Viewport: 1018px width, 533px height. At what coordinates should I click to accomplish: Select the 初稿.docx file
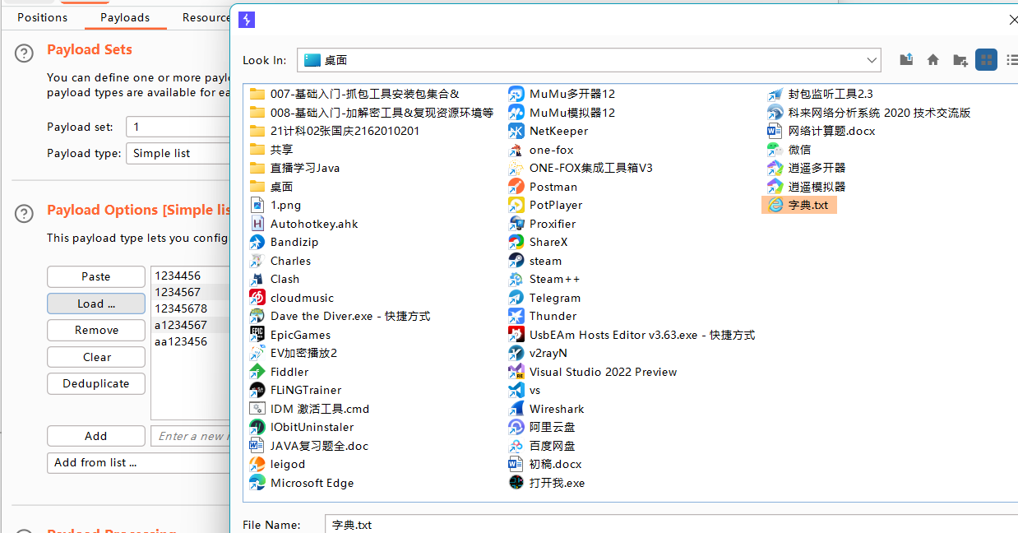pos(544,464)
